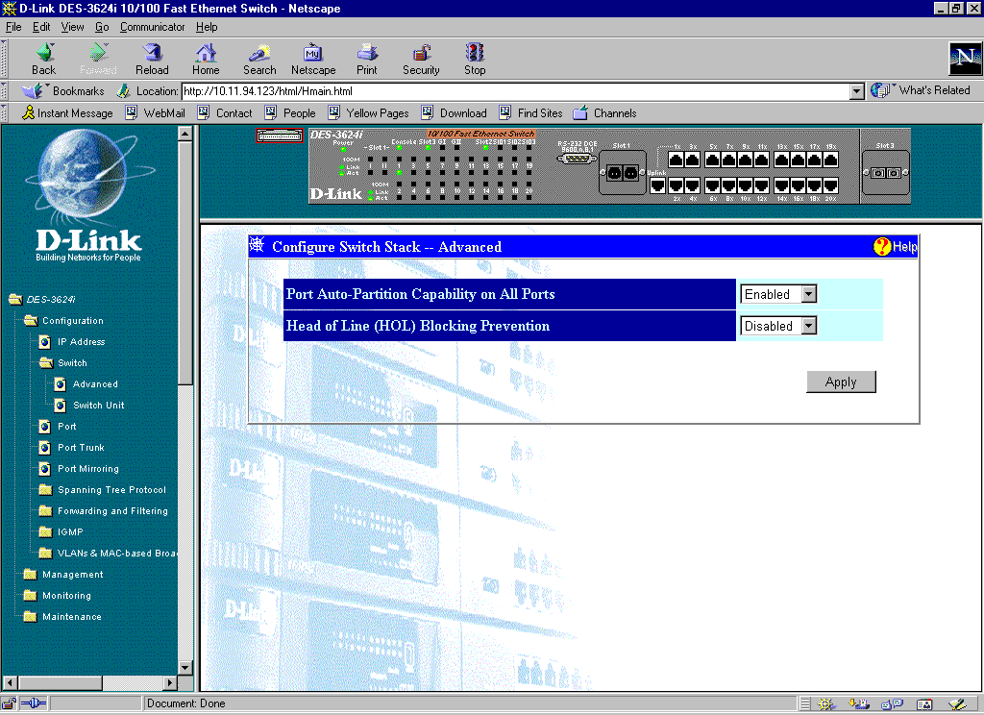Open the My Netscape toolbar icon

tap(313, 54)
